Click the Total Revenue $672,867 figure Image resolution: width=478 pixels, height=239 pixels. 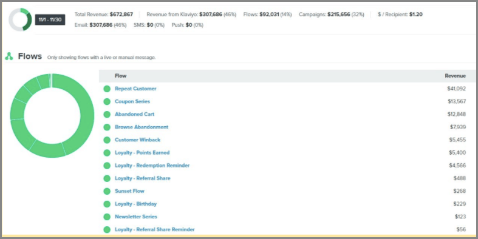(121, 15)
